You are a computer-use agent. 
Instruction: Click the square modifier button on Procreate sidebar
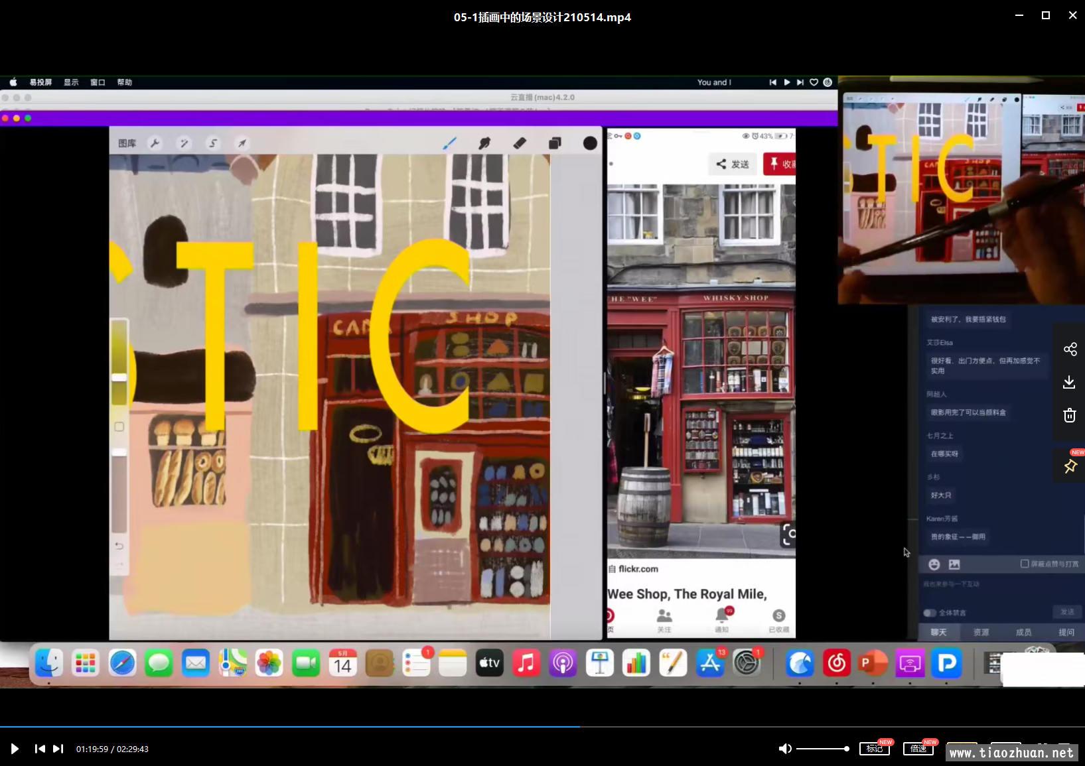119,426
